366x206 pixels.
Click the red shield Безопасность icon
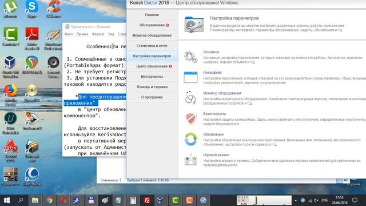click(x=190, y=118)
